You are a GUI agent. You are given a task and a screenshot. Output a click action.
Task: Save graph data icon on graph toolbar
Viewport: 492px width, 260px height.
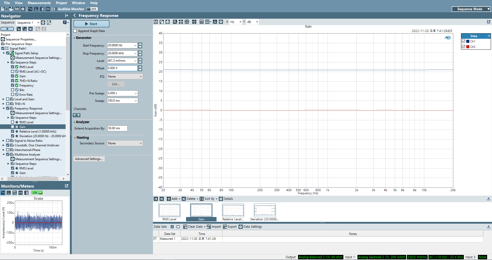156,22
